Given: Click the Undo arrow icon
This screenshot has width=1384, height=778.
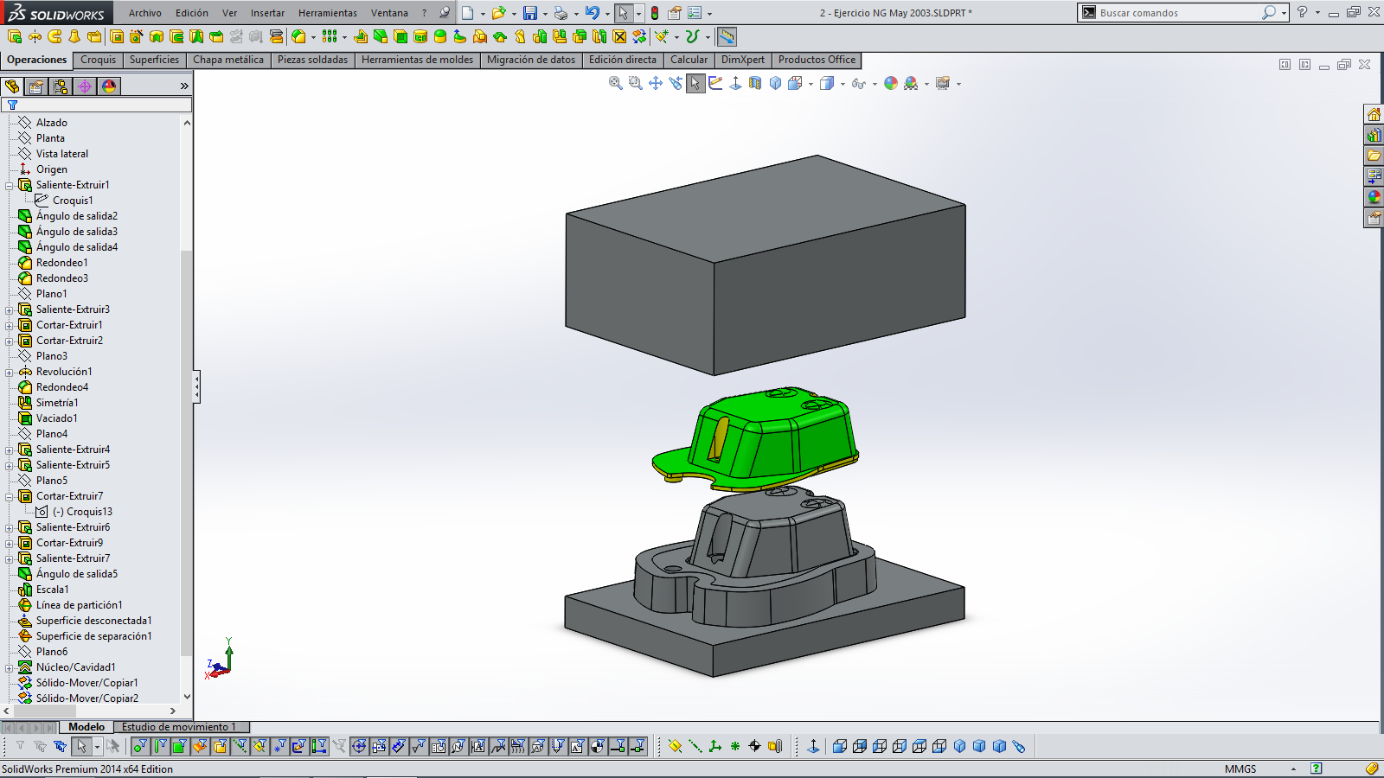Looking at the screenshot, I should pyautogui.click(x=592, y=13).
